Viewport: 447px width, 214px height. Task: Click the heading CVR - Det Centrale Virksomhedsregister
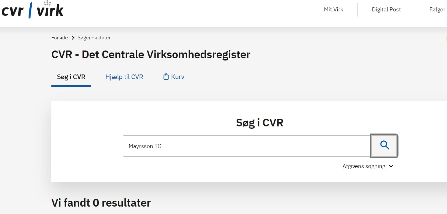pyautogui.click(x=151, y=54)
